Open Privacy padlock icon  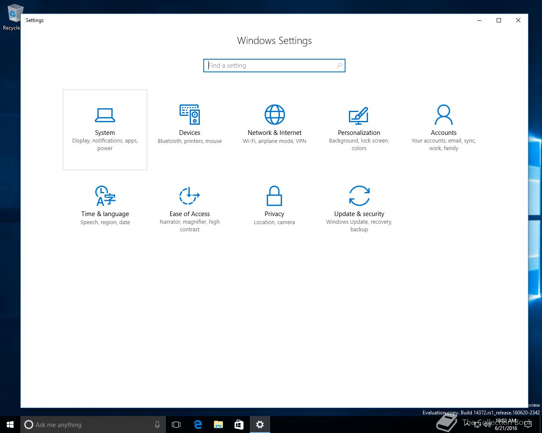click(274, 196)
